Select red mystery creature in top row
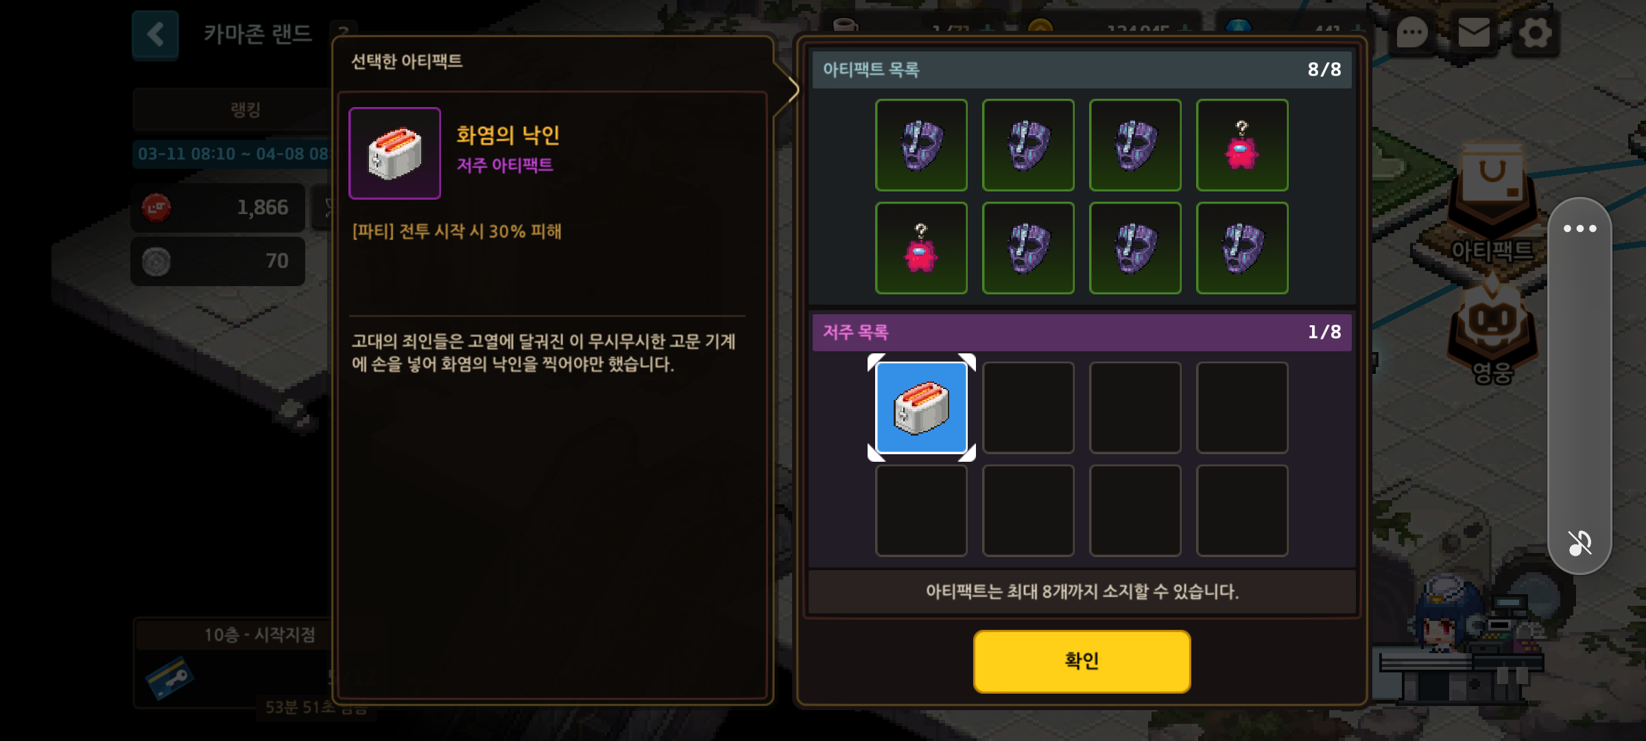The image size is (1646, 741). 1242,145
